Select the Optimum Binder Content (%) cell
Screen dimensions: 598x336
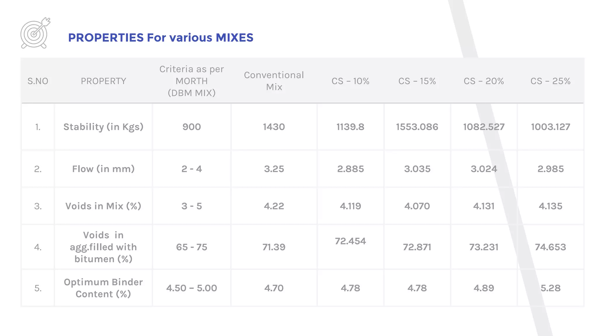click(103, 288)
